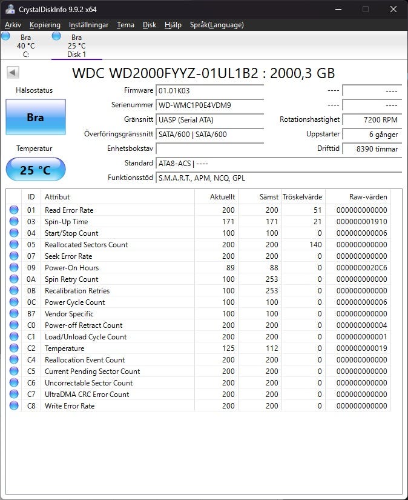Viewport: 408px width, 500px height.
Task: Click status orb for Vendor Specific row
Action: (14, 313)
